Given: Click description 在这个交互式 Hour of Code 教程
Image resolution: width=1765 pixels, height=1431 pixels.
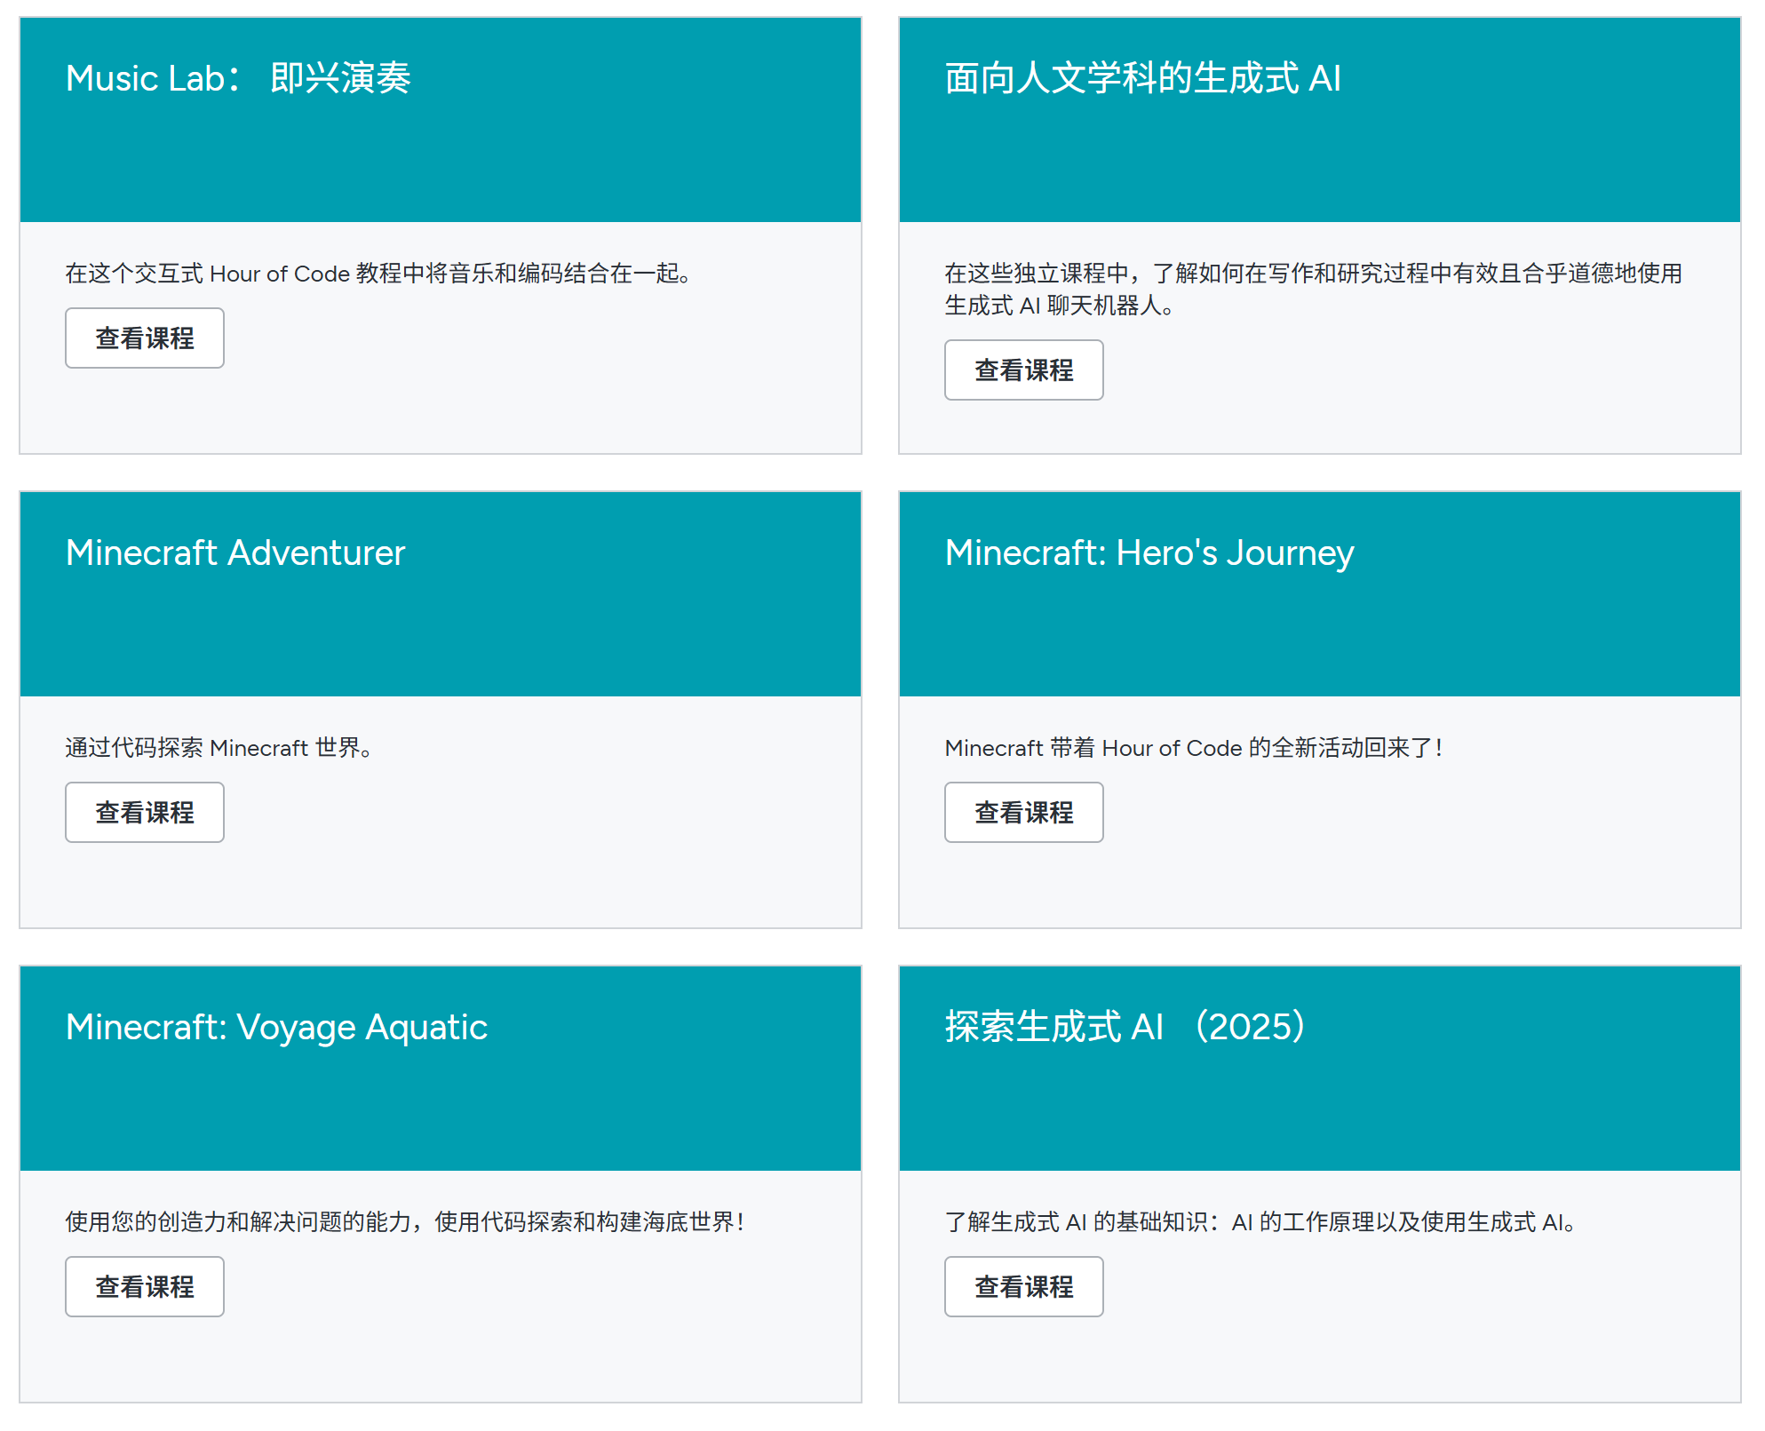Looking at the screenshot, I should pos(378,274).
